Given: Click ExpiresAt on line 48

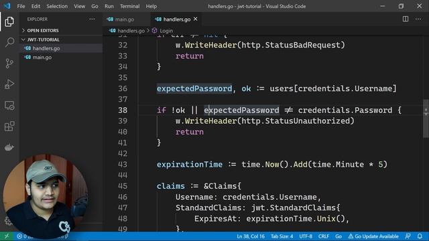Looking at the screenshot, I should tap(215, 219).
